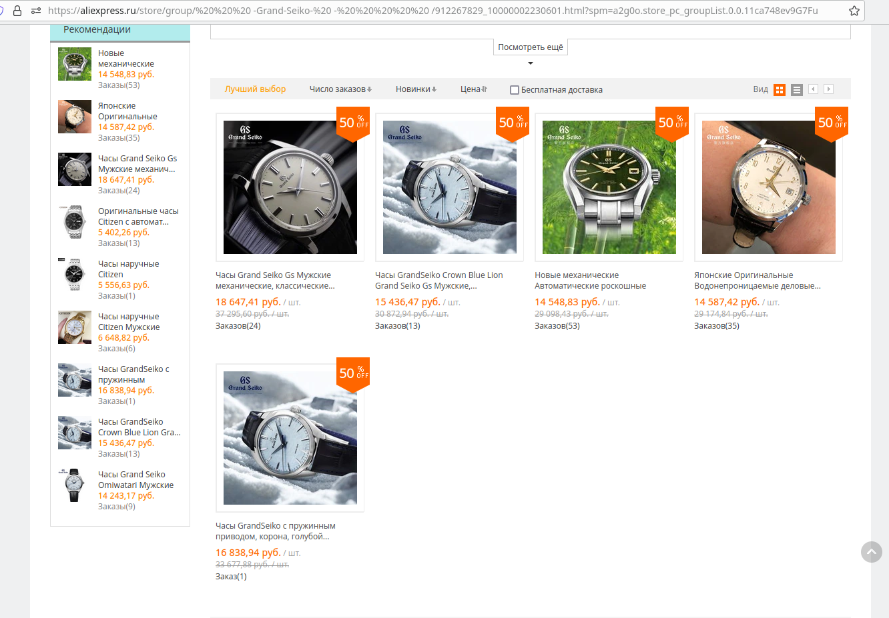
Task: Open large product image of Grand Seiko Gs Мужские
Action: point(290,187)
